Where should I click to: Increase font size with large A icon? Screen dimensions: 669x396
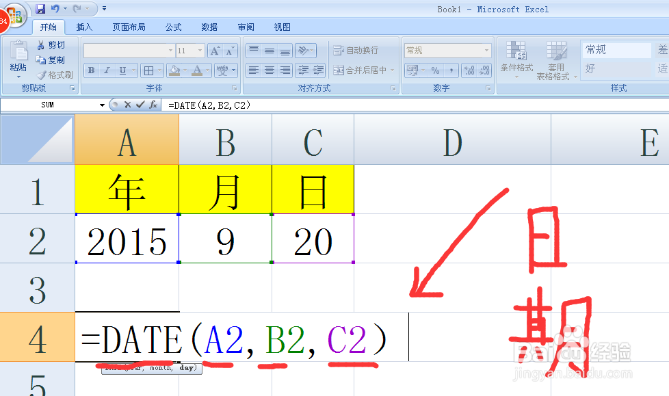(215, 51)
